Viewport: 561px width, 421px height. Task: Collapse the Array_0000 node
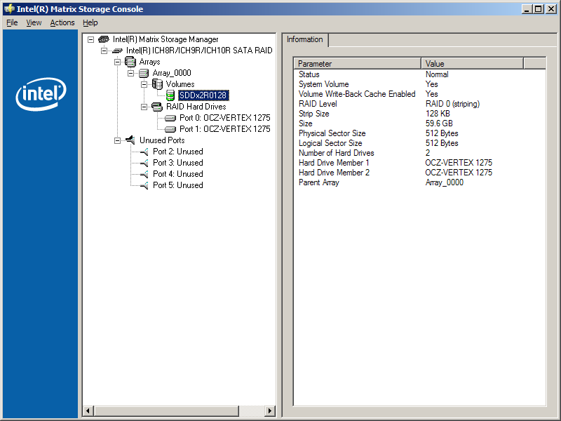131,74
